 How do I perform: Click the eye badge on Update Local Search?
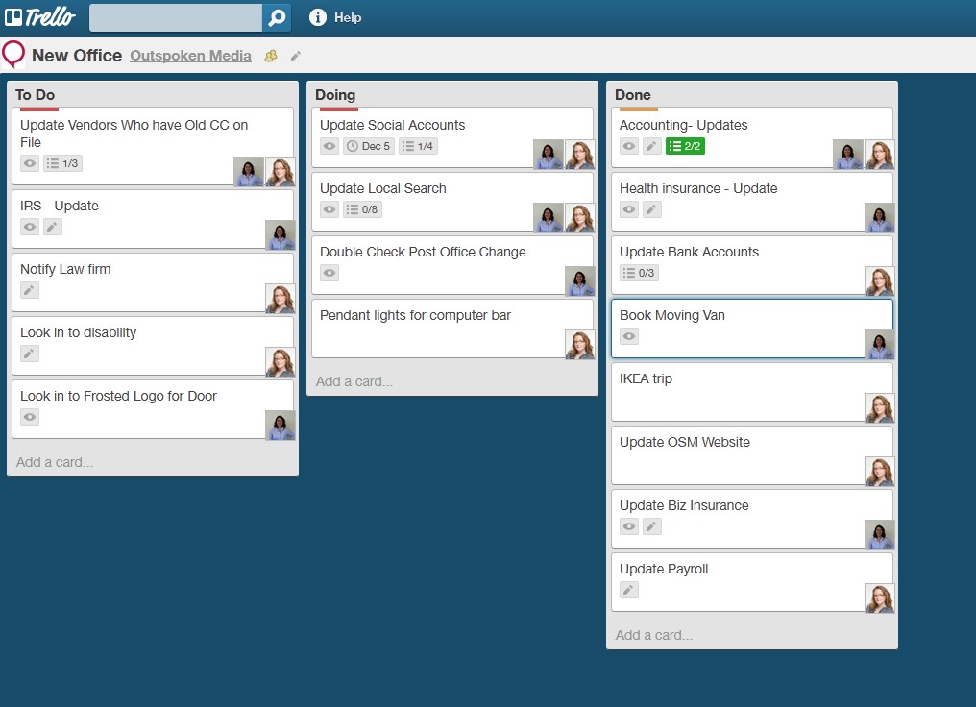(x=329, y=209)
